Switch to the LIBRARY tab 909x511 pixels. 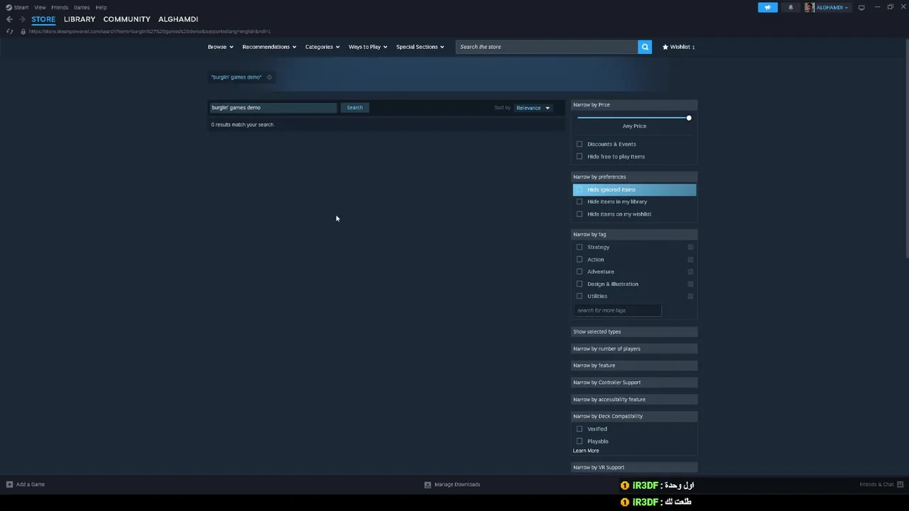80,19
